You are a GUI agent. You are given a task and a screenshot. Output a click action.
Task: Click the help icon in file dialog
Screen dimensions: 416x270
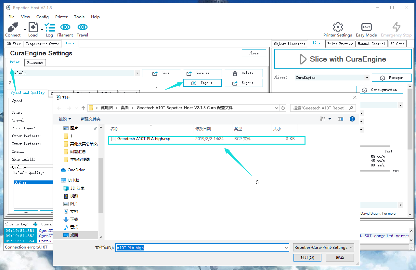point(352,119)
